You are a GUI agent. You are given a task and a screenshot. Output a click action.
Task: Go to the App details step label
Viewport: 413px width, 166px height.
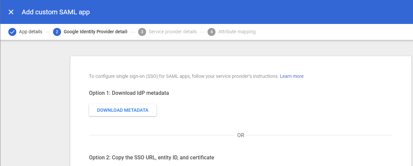click(x=31, y=32)
